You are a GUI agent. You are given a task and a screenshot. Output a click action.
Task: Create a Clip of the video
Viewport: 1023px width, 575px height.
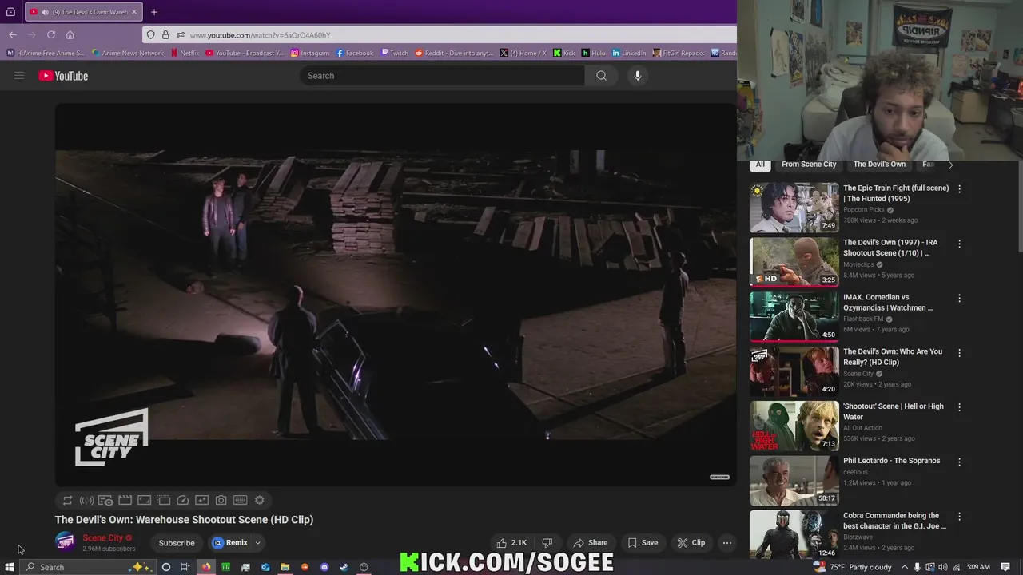pyautogui.click(x=691, y=543)
